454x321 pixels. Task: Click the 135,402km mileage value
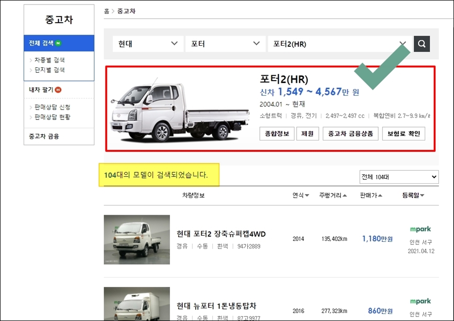click(334, 239)
